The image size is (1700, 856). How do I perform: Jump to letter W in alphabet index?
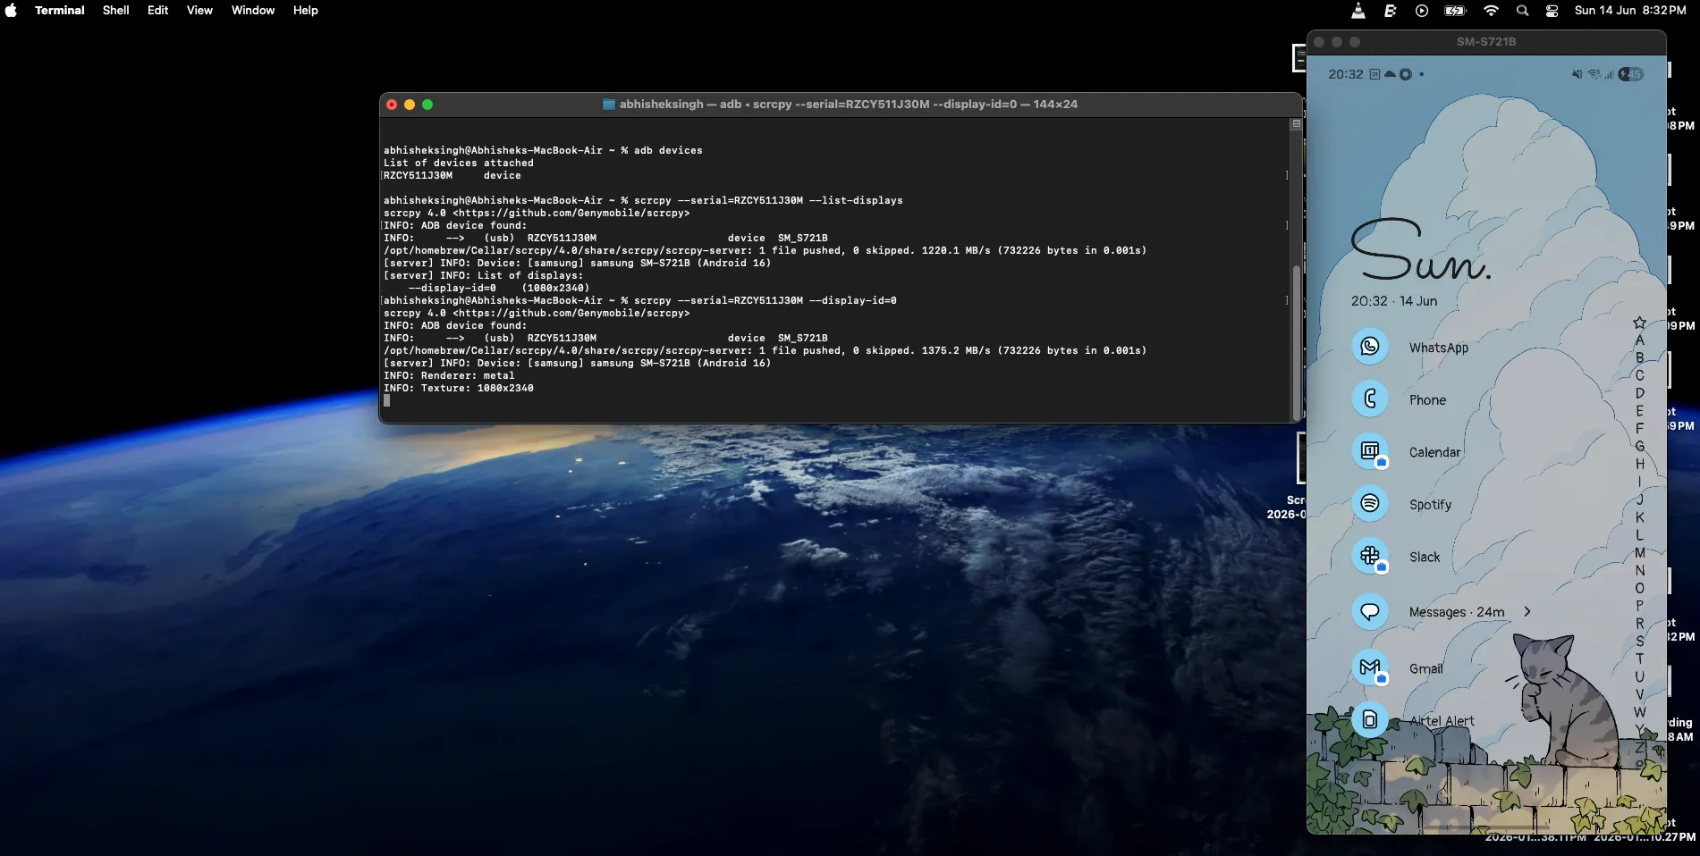pyautogui.click(x=1639, y=712)
